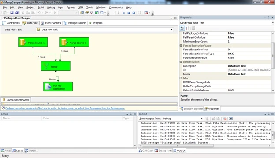The height and width of the screenshot is (158, 275).
Task: Click Property Pages icon in Properties panel
Action: click(193, 28)
